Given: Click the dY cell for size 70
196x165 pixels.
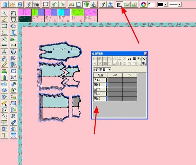Looking at the screenshot, I should tap(130, 89).
